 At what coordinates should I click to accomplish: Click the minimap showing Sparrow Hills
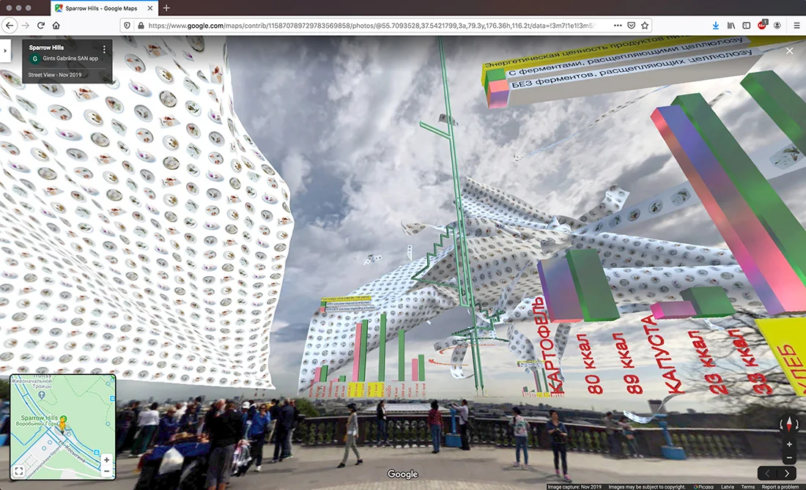[63, 427]
